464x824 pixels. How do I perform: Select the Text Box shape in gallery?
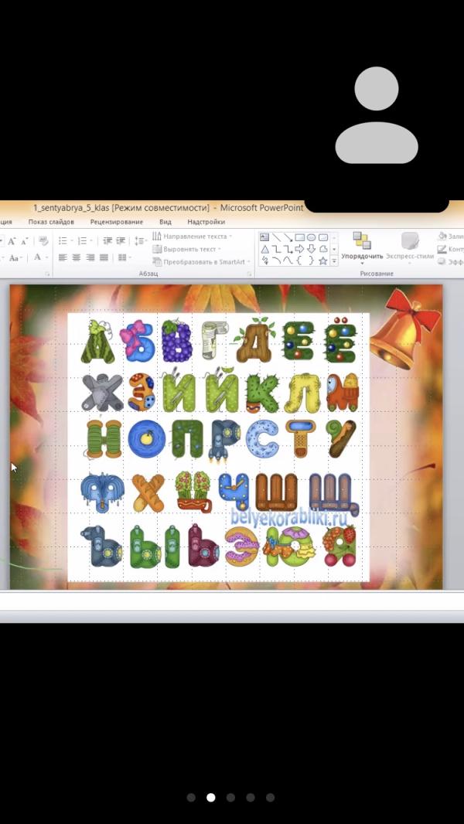tap(264, 237)
